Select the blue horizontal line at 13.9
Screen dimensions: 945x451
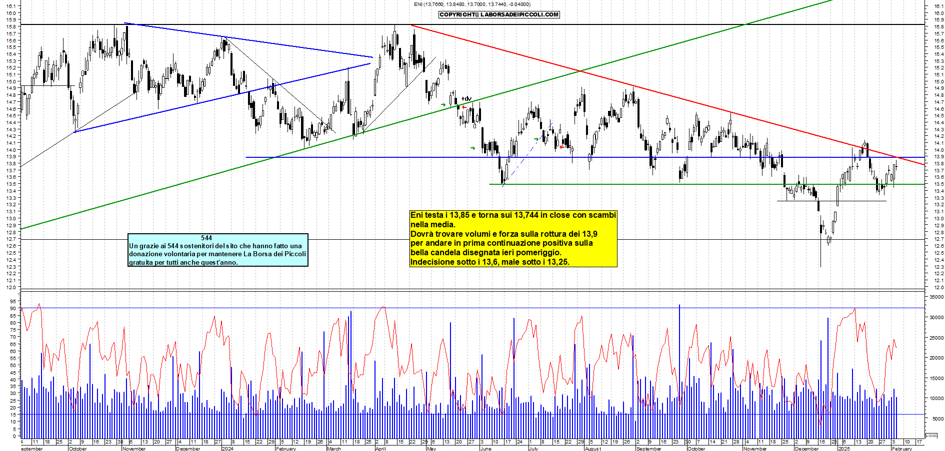point(585,157)
